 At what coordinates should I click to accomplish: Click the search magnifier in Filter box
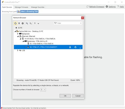(55, 23)
